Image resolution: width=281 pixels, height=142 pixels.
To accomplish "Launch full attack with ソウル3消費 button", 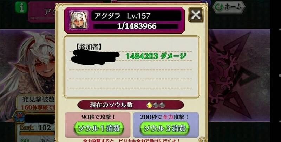I will point(165,128).
